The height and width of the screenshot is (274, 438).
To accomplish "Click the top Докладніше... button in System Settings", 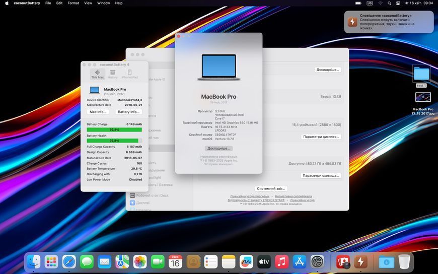I will tap(328, 70).
